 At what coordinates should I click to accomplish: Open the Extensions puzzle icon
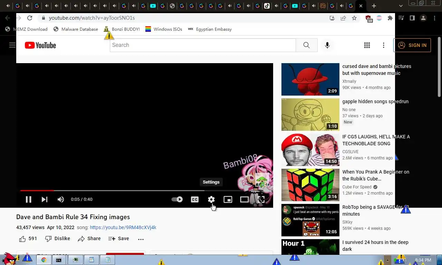390,18
